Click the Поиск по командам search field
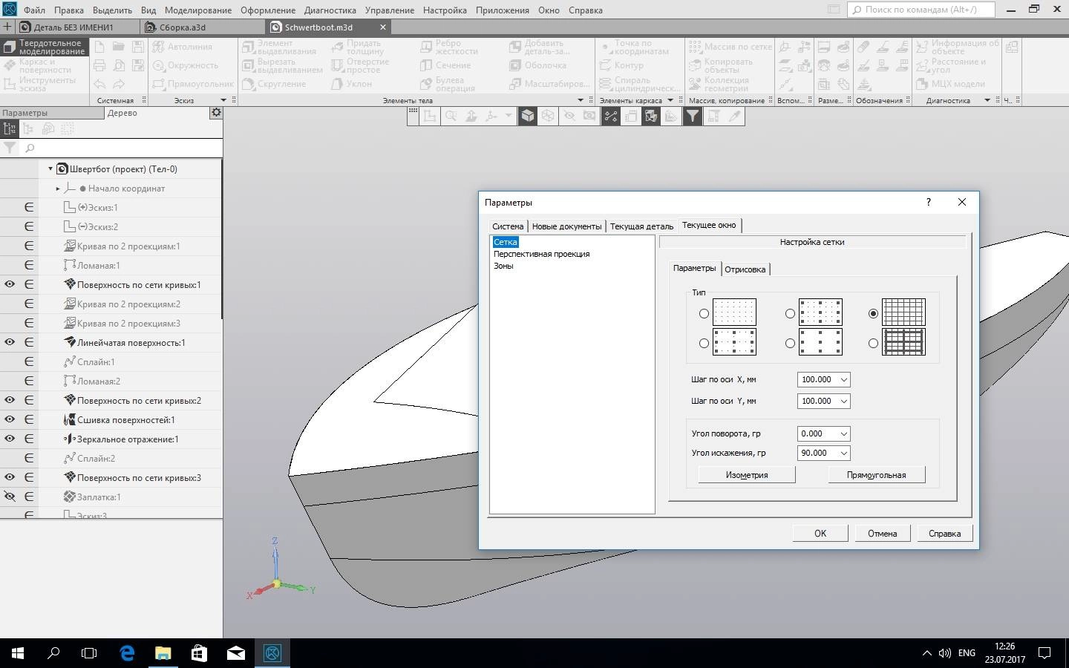Screen dimensions: 1069x668 point(921,10)
